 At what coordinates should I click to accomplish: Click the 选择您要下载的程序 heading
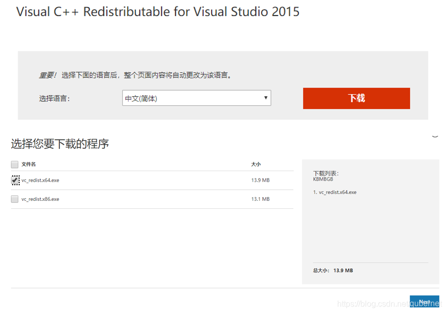(60, 144)
